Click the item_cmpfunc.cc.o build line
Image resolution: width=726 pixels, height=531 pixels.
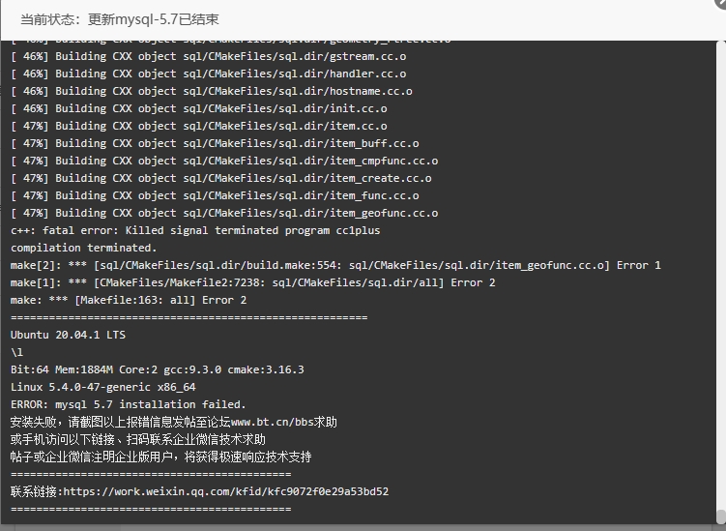click(x=224, y=161)
